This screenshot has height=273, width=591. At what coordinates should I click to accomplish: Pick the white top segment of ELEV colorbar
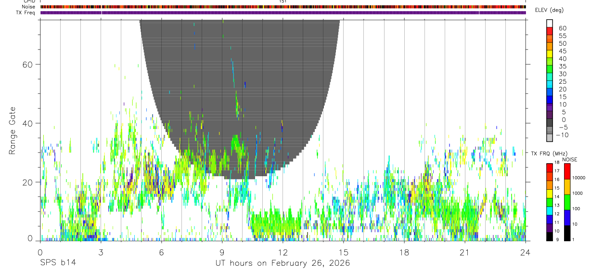[549, 23]
